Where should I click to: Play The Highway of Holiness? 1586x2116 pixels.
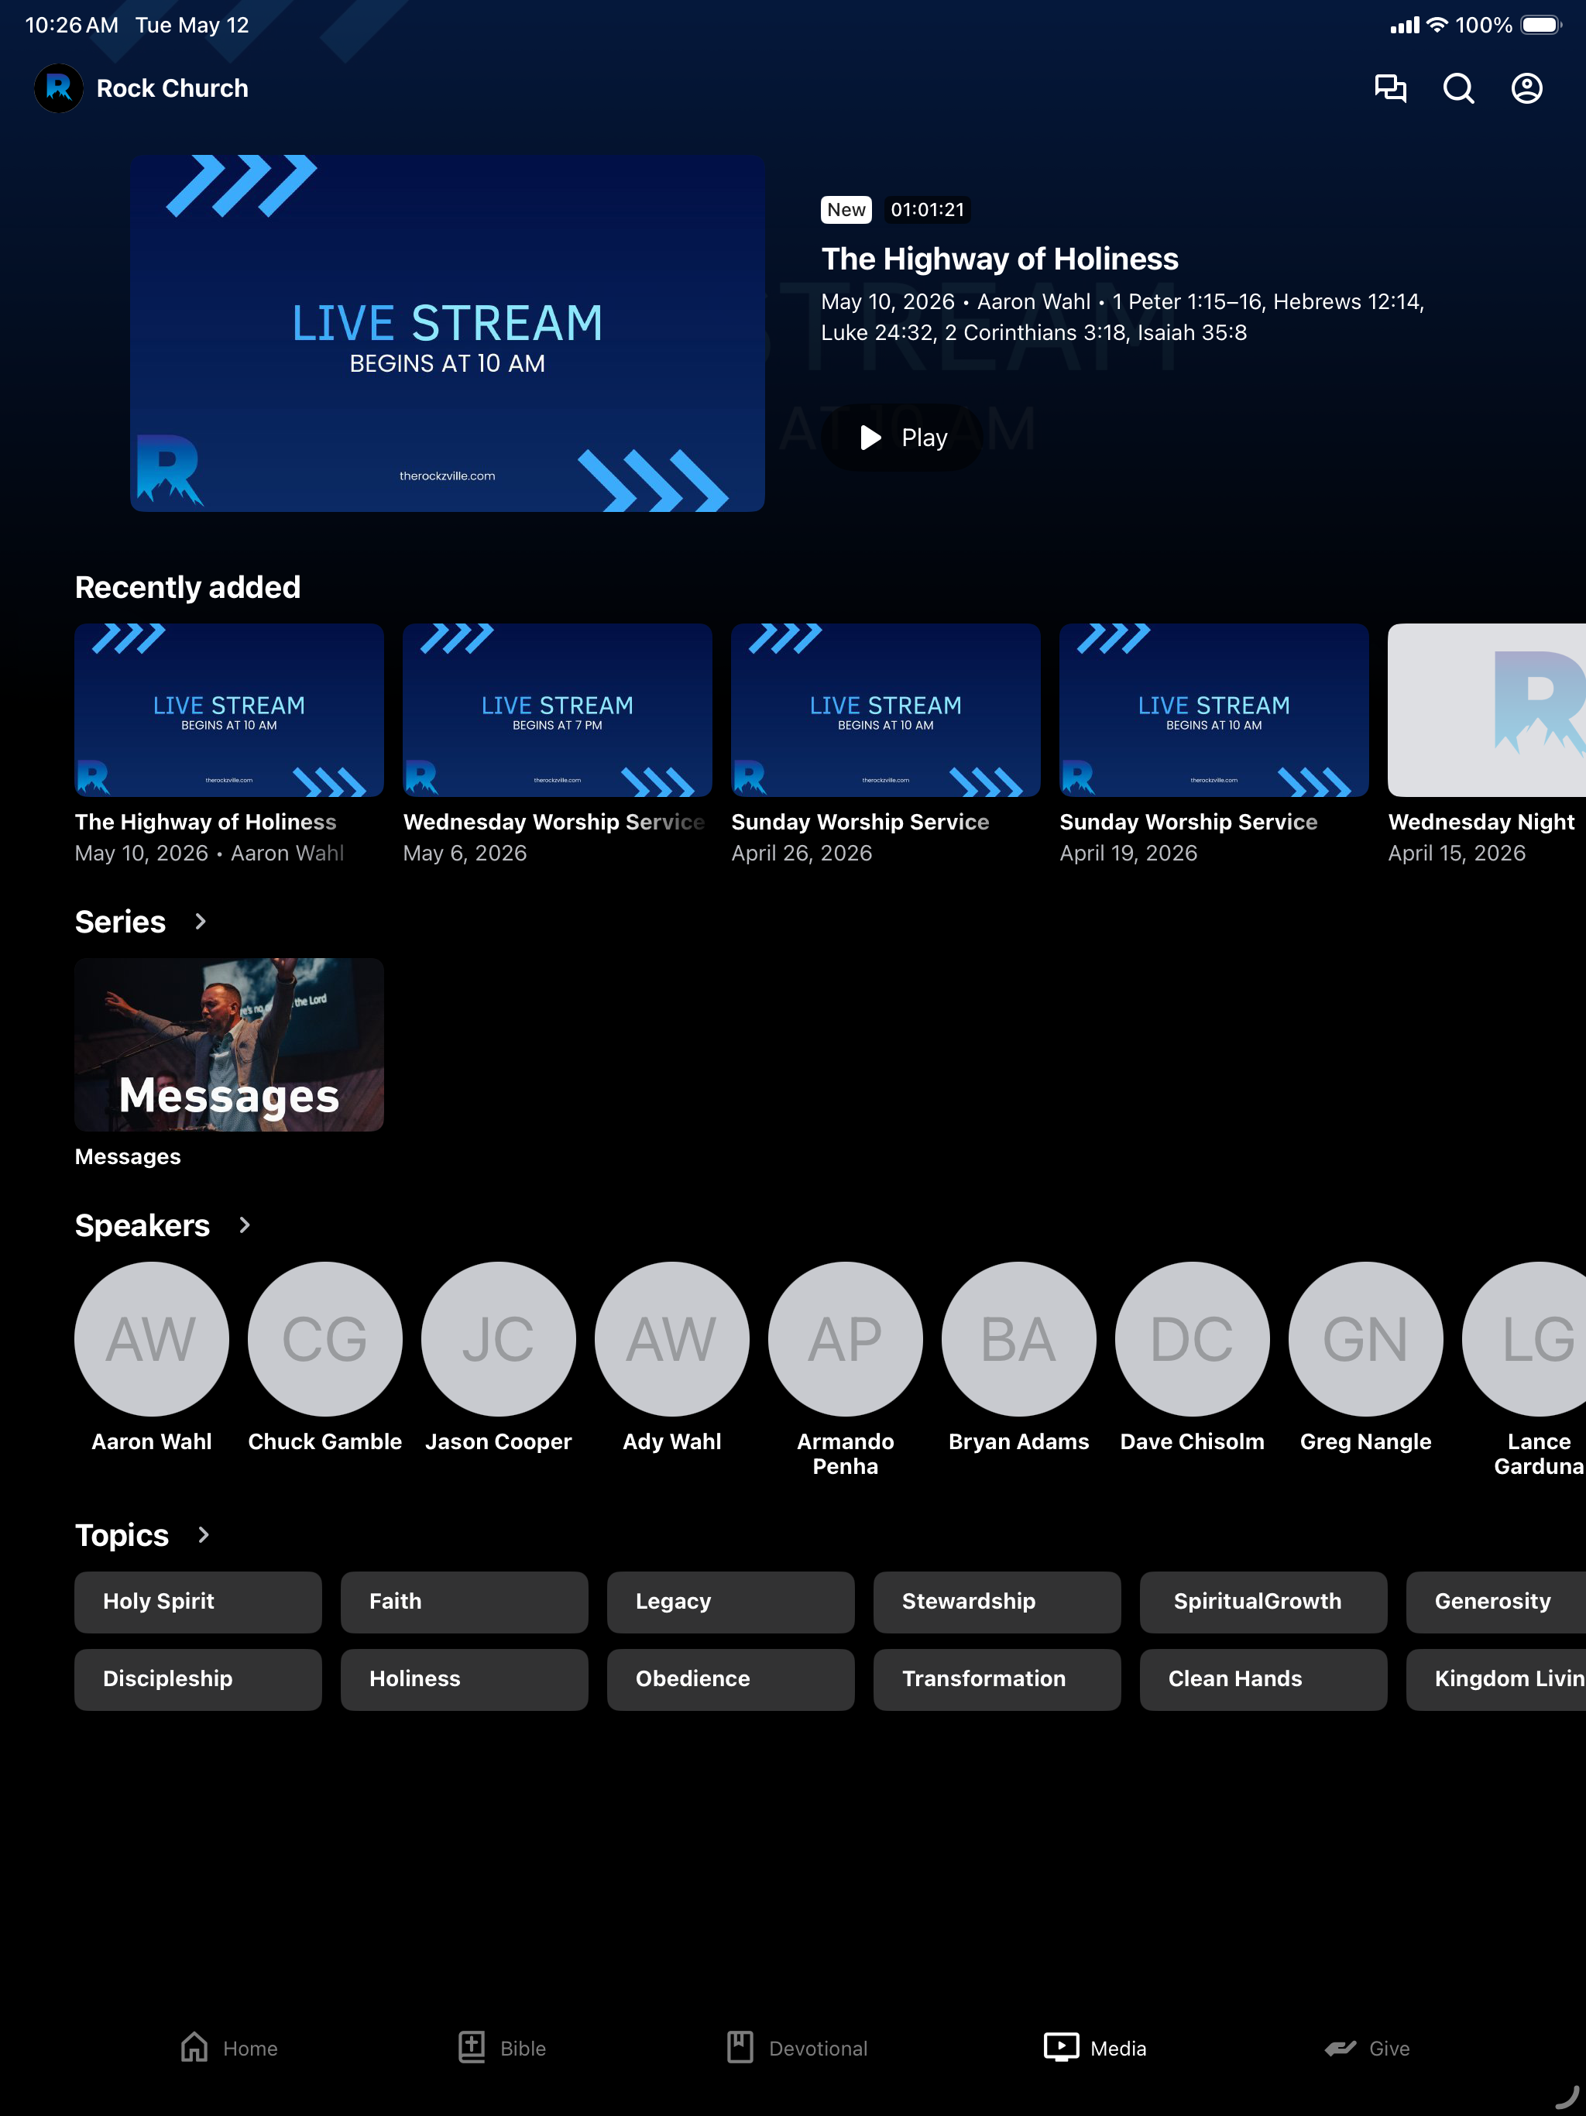click(x=902, y=437)
